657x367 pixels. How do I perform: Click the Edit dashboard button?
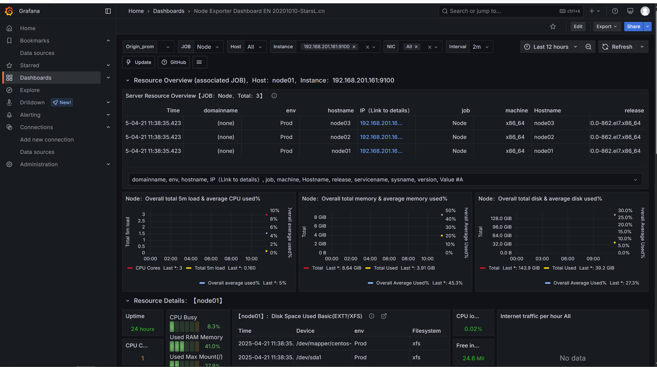(578, 27)
